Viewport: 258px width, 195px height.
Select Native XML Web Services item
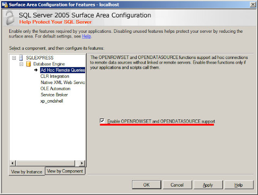tap(63, 82)
